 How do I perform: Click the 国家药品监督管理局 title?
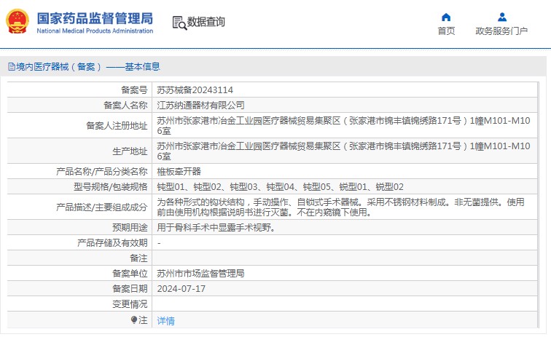tap(95, 18)
